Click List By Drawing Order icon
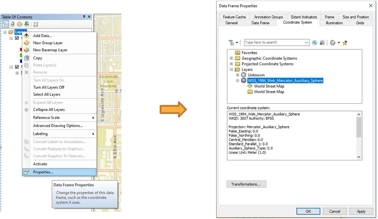Image resolution: width=378 pixels, height=219 pixels. (5, 24)
